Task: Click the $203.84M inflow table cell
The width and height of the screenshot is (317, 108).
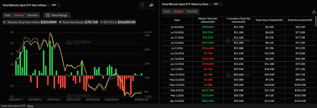Action: 208,27
